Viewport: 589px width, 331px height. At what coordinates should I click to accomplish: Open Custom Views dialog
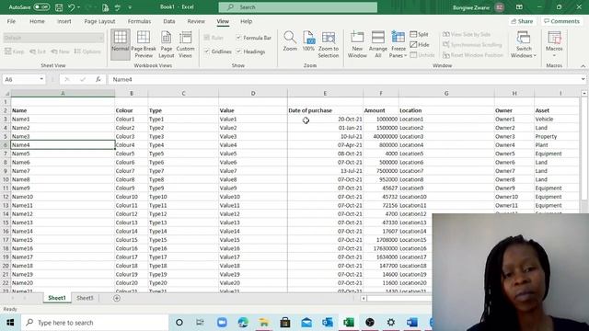click(185, 44)
